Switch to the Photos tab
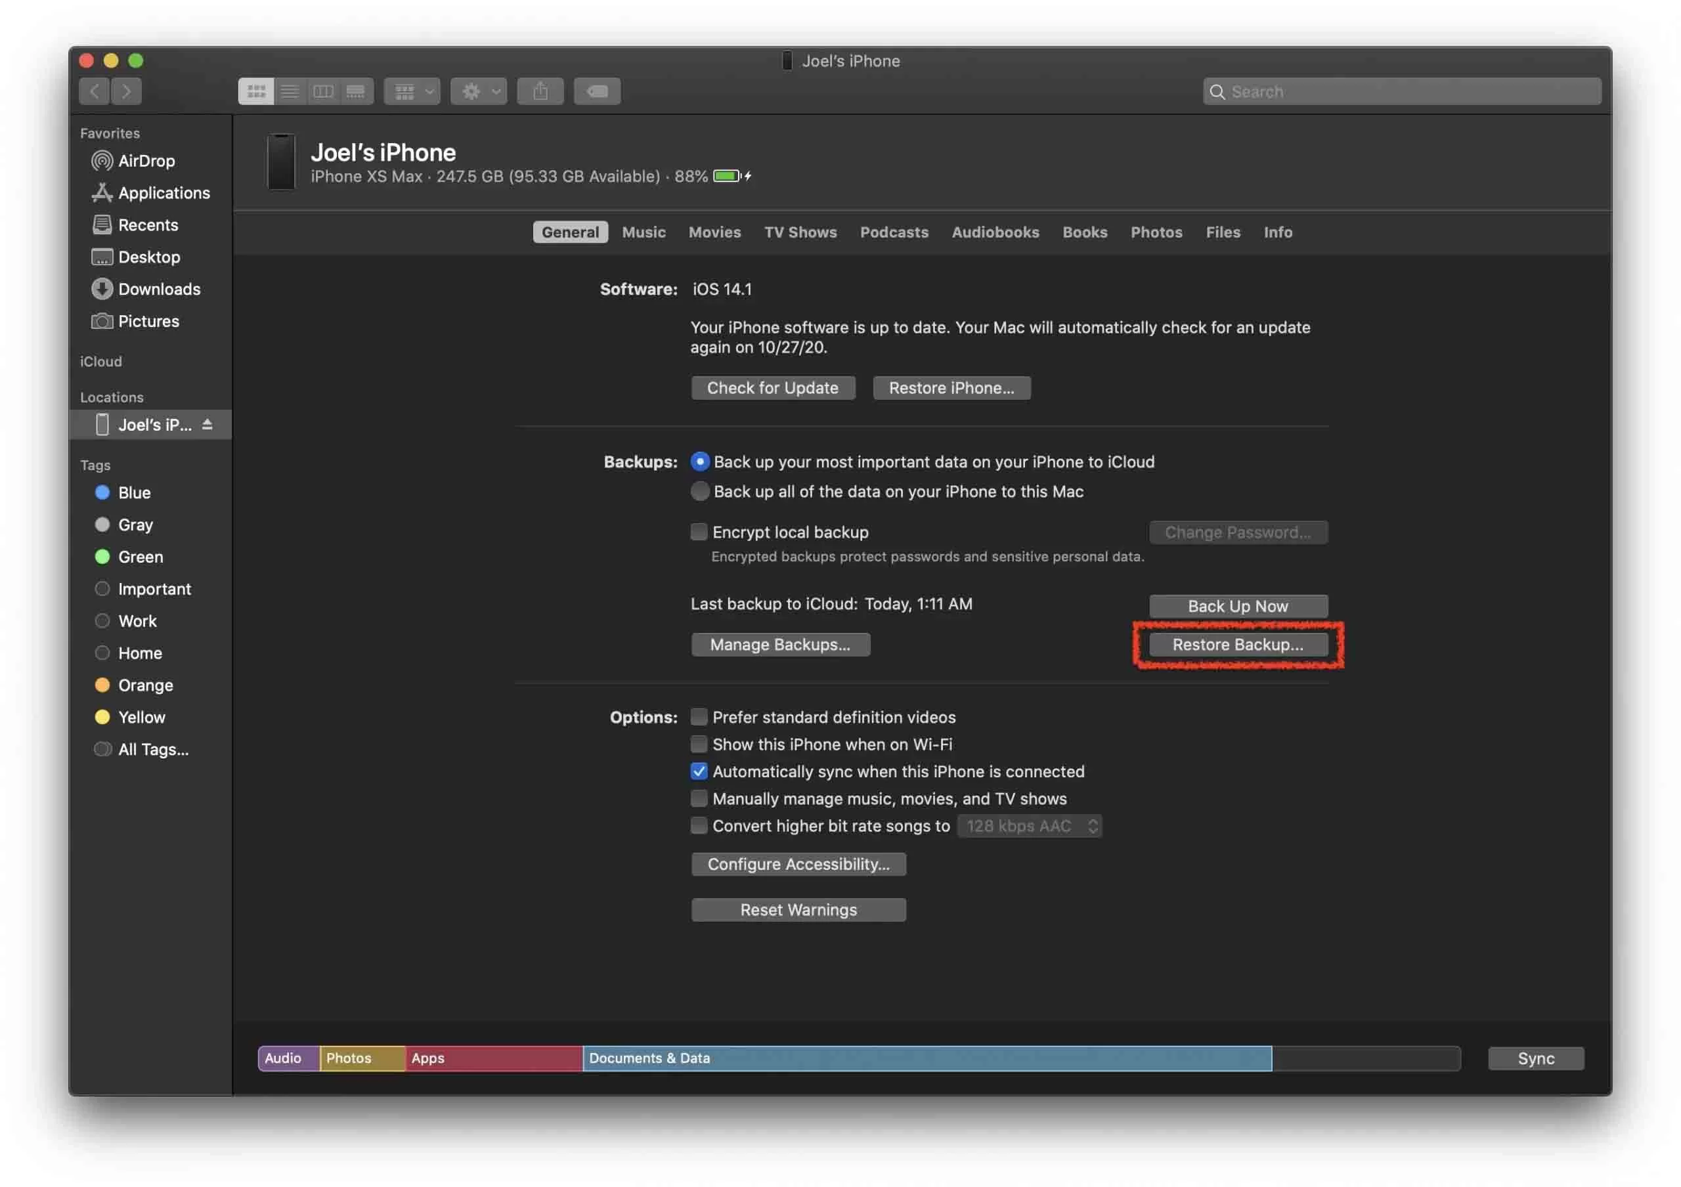The image size is (1681, 1187). [x=1154, y=231]
